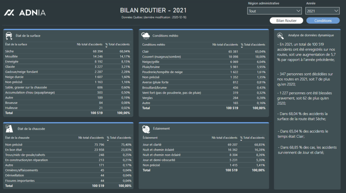
Task: Click the Analyse de données dynamique chart icon
Action: point(280,35)
